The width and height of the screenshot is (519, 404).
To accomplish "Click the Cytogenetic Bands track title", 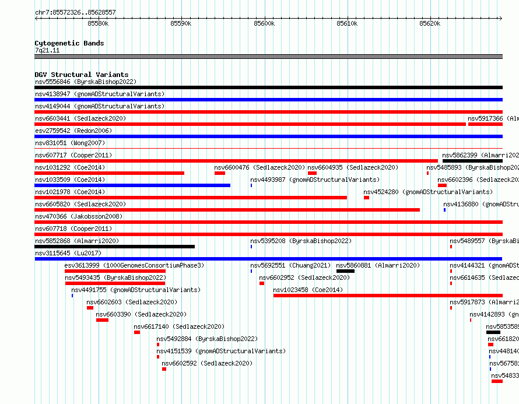I will 69,43.
